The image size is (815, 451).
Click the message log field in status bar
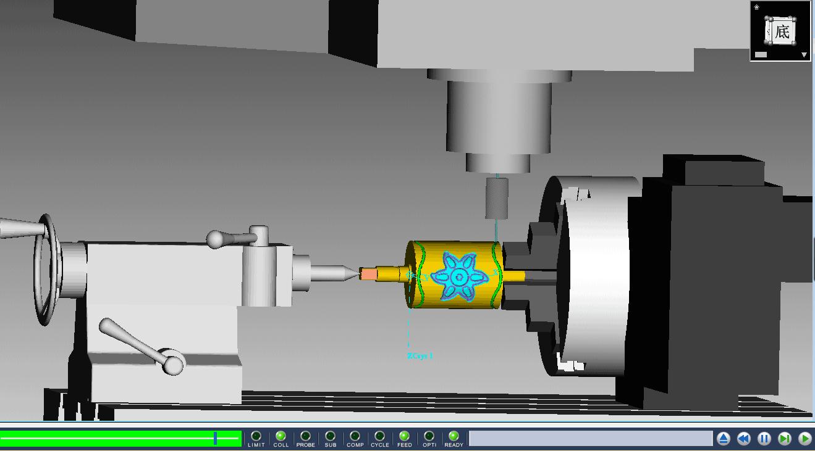click(x=590, y=439)
